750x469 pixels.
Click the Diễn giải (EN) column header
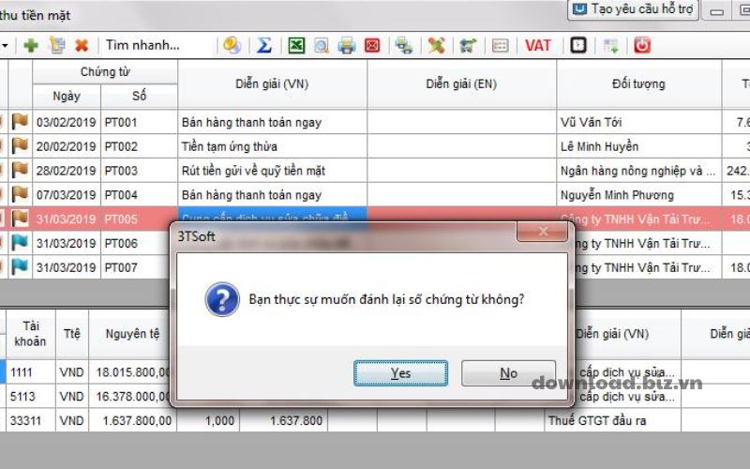pos(461,84)
